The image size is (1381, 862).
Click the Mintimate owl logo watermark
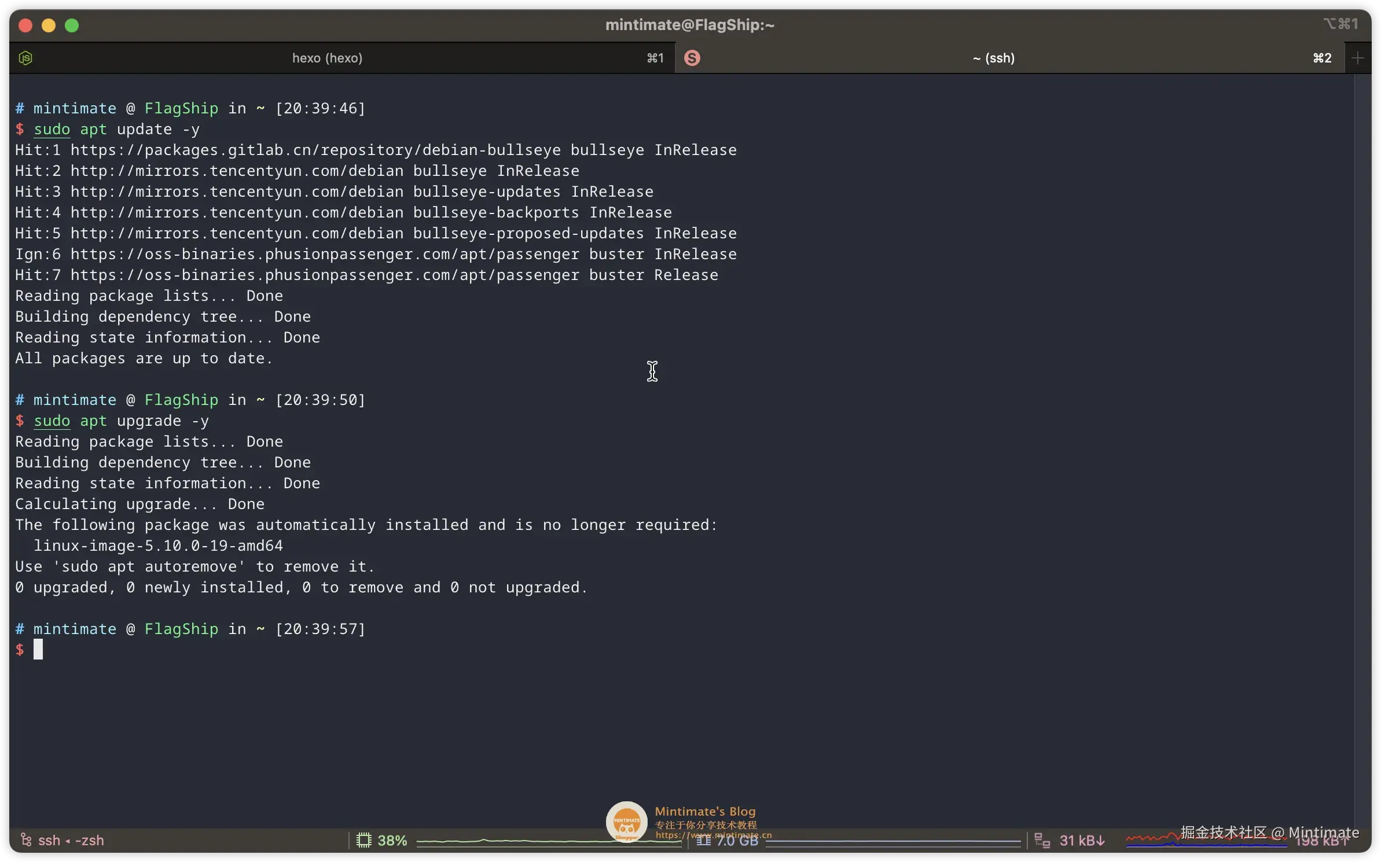point(627,822)
